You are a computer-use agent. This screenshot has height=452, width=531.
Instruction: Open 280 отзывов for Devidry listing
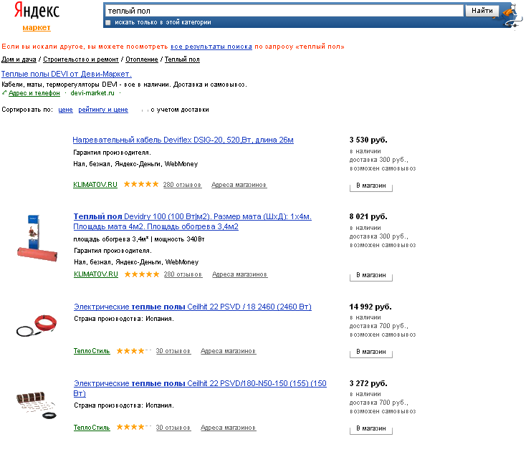(x=183, y=274)
